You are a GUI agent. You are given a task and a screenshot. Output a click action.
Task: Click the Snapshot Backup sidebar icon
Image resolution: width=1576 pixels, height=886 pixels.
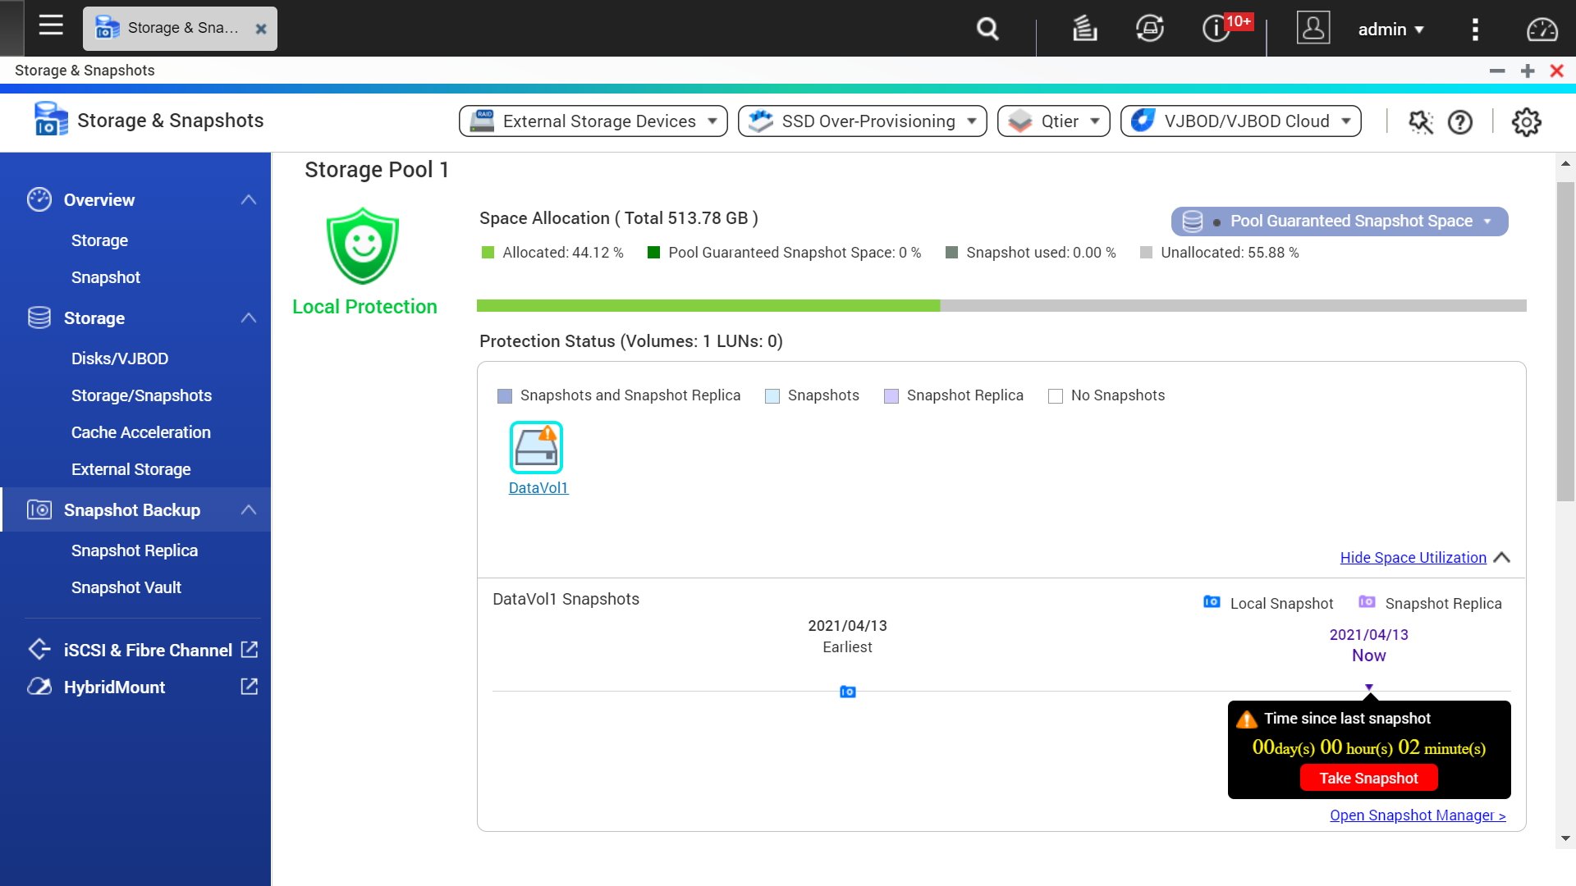point(38,509)
